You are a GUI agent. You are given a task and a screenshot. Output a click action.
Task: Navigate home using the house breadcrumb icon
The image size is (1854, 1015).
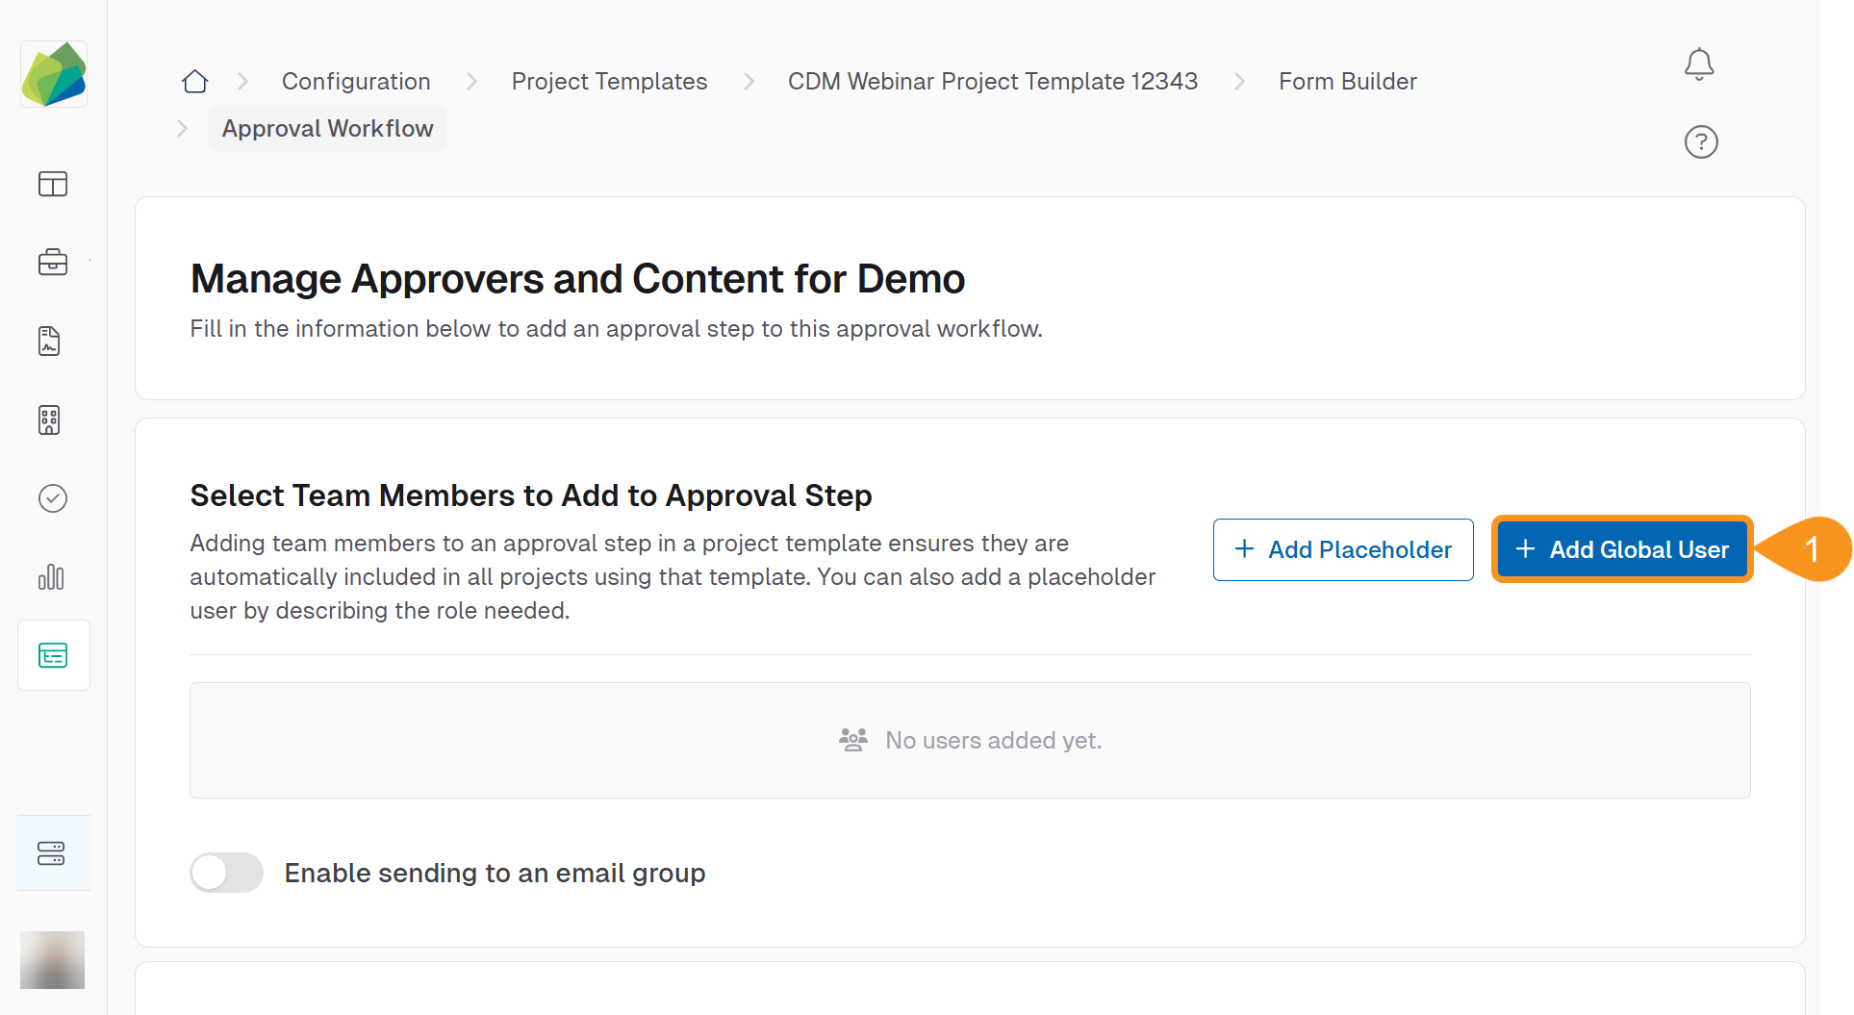(x=194, y=81)
